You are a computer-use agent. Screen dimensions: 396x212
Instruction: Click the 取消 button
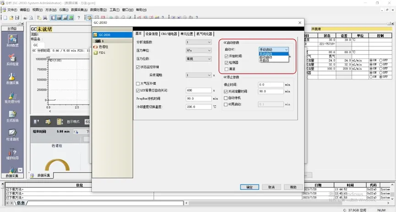[271, 187]
